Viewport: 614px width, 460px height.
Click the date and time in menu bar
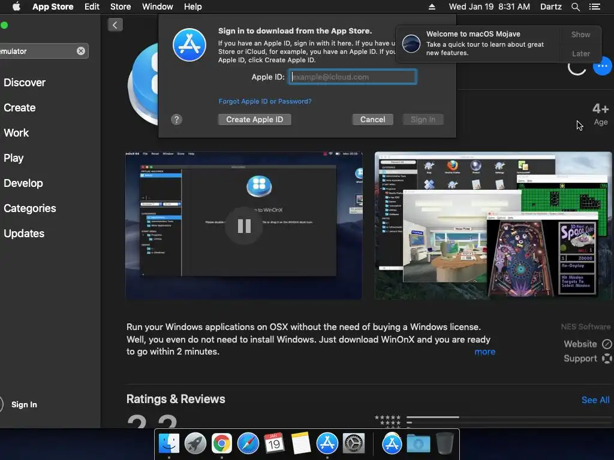[x=489, y=7]
